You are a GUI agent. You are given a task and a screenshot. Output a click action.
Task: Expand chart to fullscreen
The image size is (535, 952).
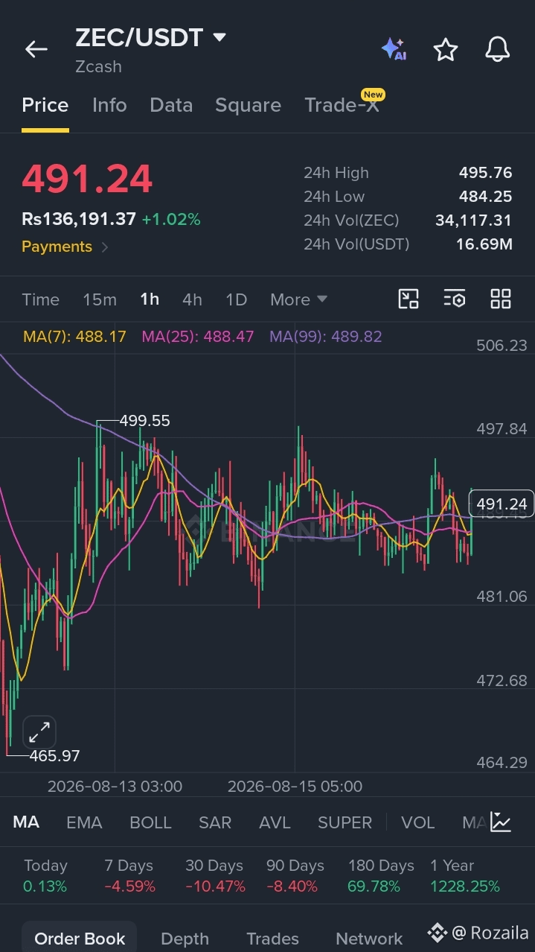39,732
